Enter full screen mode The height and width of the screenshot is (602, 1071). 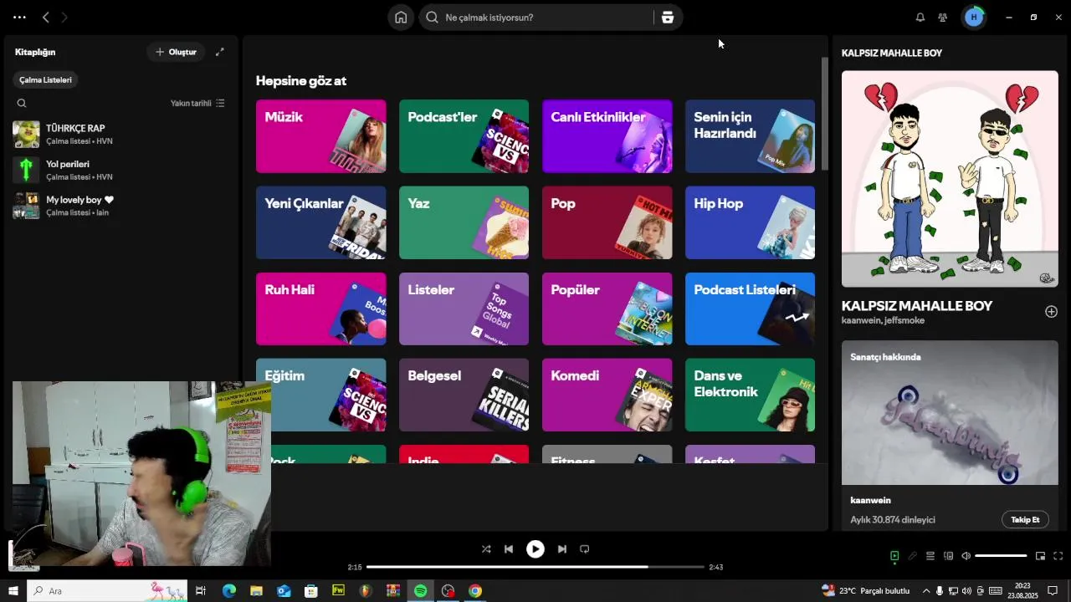[1058, 556]
